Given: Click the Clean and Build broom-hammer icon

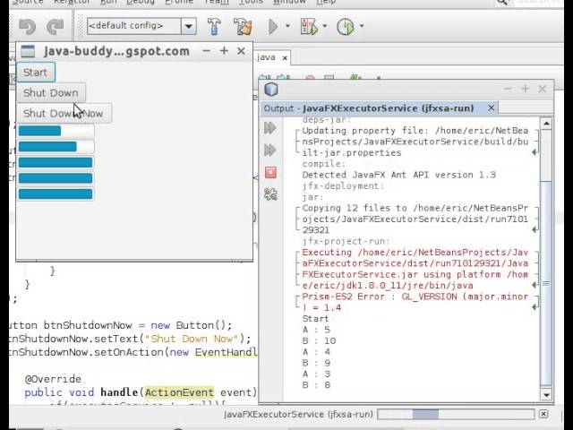Looking at the screenshot, I should (243, 26).
